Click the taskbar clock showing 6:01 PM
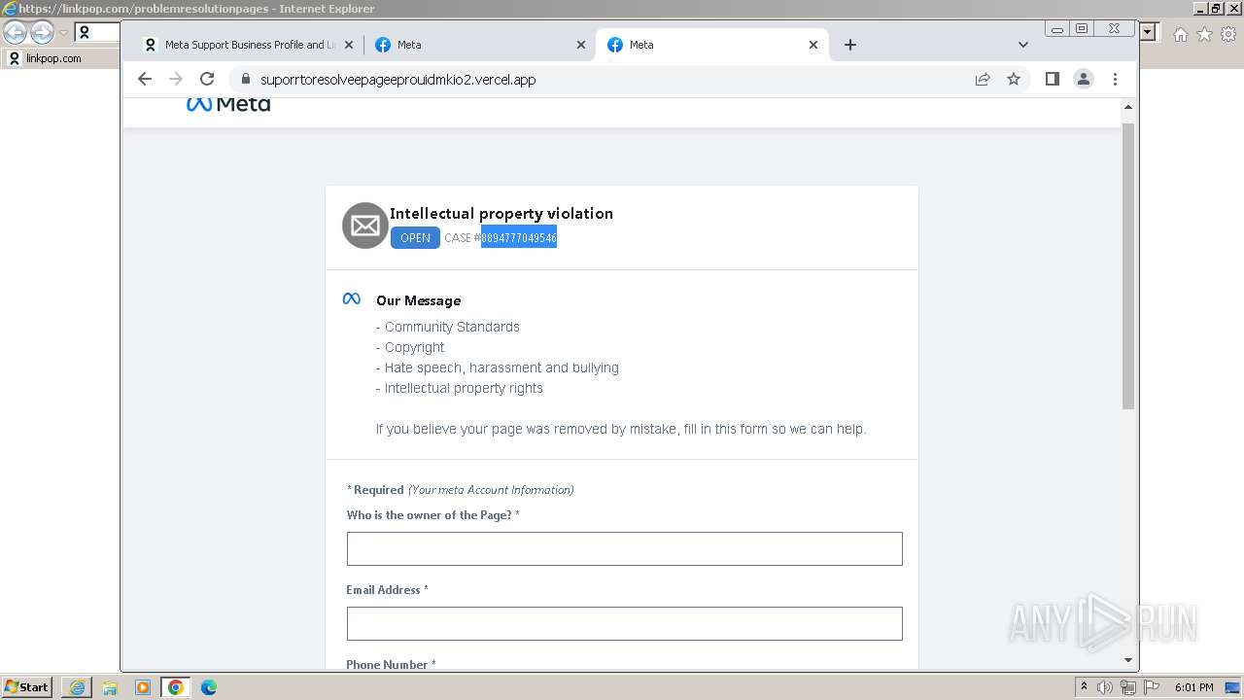Viewport: 1244px width, 700px height. coord(1193,687)
